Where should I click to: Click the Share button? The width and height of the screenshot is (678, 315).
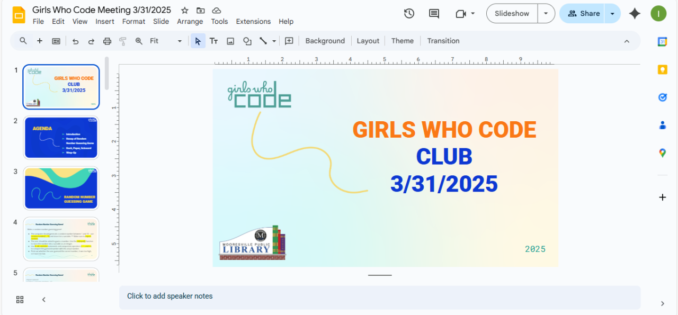(x=583, y=14)
